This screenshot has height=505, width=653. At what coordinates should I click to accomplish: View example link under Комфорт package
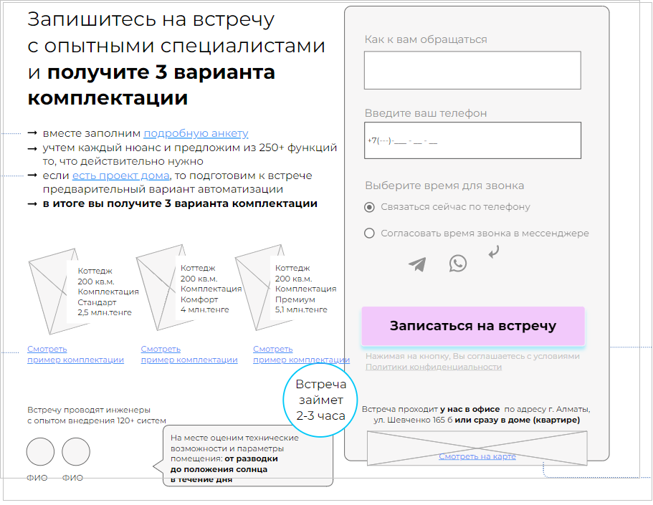189,355
